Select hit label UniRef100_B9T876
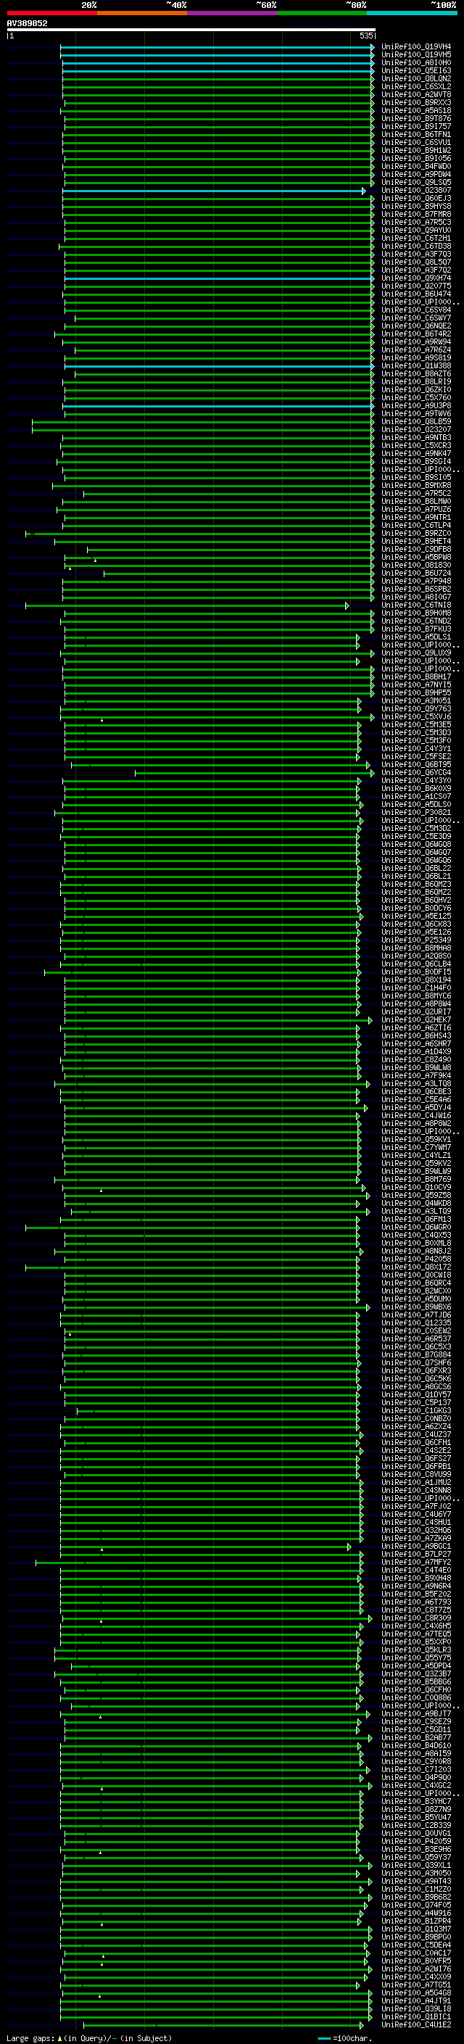This screenshot has height=2044, width=464. [416, 118]
